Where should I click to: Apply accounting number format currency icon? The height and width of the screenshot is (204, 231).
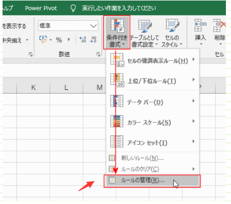point(43,40)
